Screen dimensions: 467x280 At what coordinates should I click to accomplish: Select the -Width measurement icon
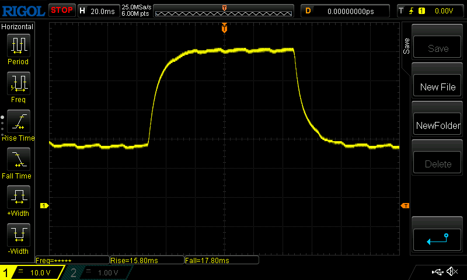coord(19,235)
